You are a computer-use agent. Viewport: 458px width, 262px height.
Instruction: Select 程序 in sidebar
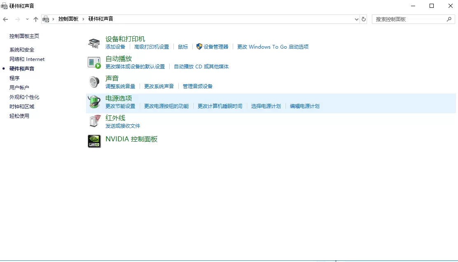14,78
